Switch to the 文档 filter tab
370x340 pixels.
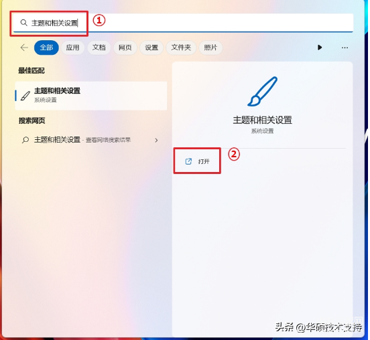[x=99, y=48]
